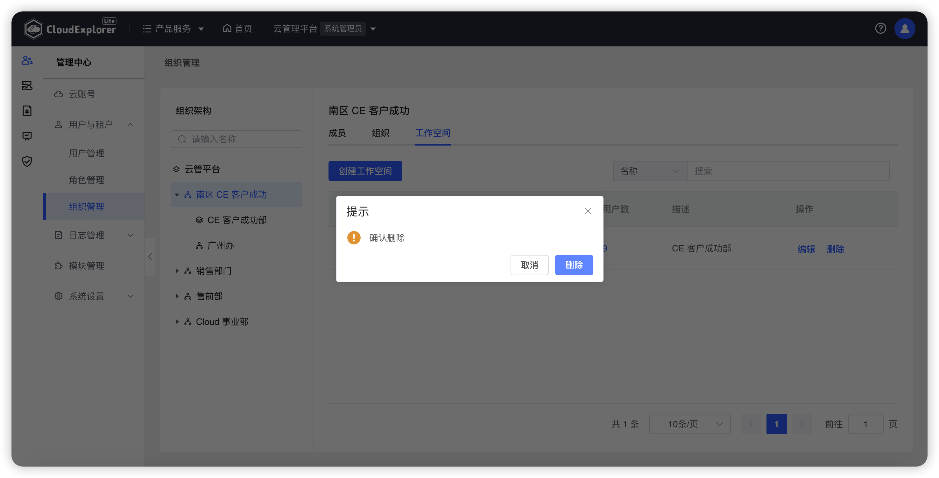Click the org icon beside Cloud 事业部
The width and height of the screenshot is (939, 478).
188,322
